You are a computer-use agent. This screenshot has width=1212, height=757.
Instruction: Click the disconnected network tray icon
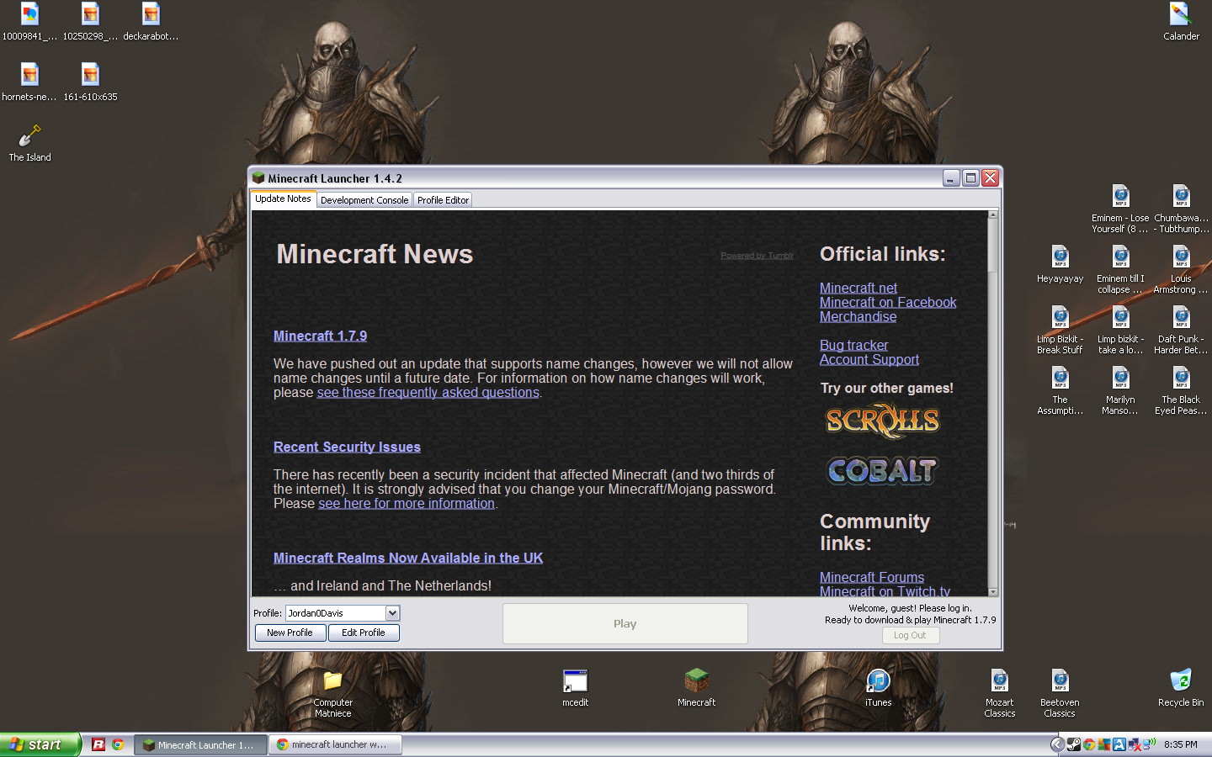(x=1135, y=744)
